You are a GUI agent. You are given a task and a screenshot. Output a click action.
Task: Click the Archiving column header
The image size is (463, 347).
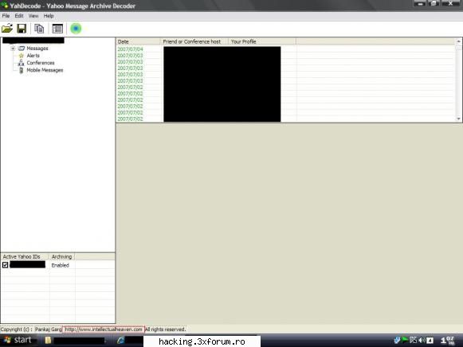coord(61,257)
